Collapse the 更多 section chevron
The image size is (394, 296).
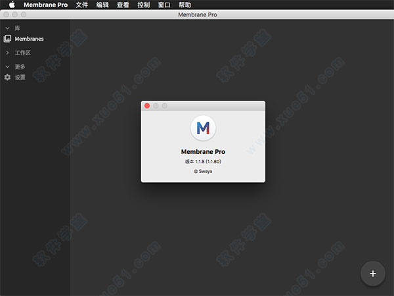coord(7,66)
